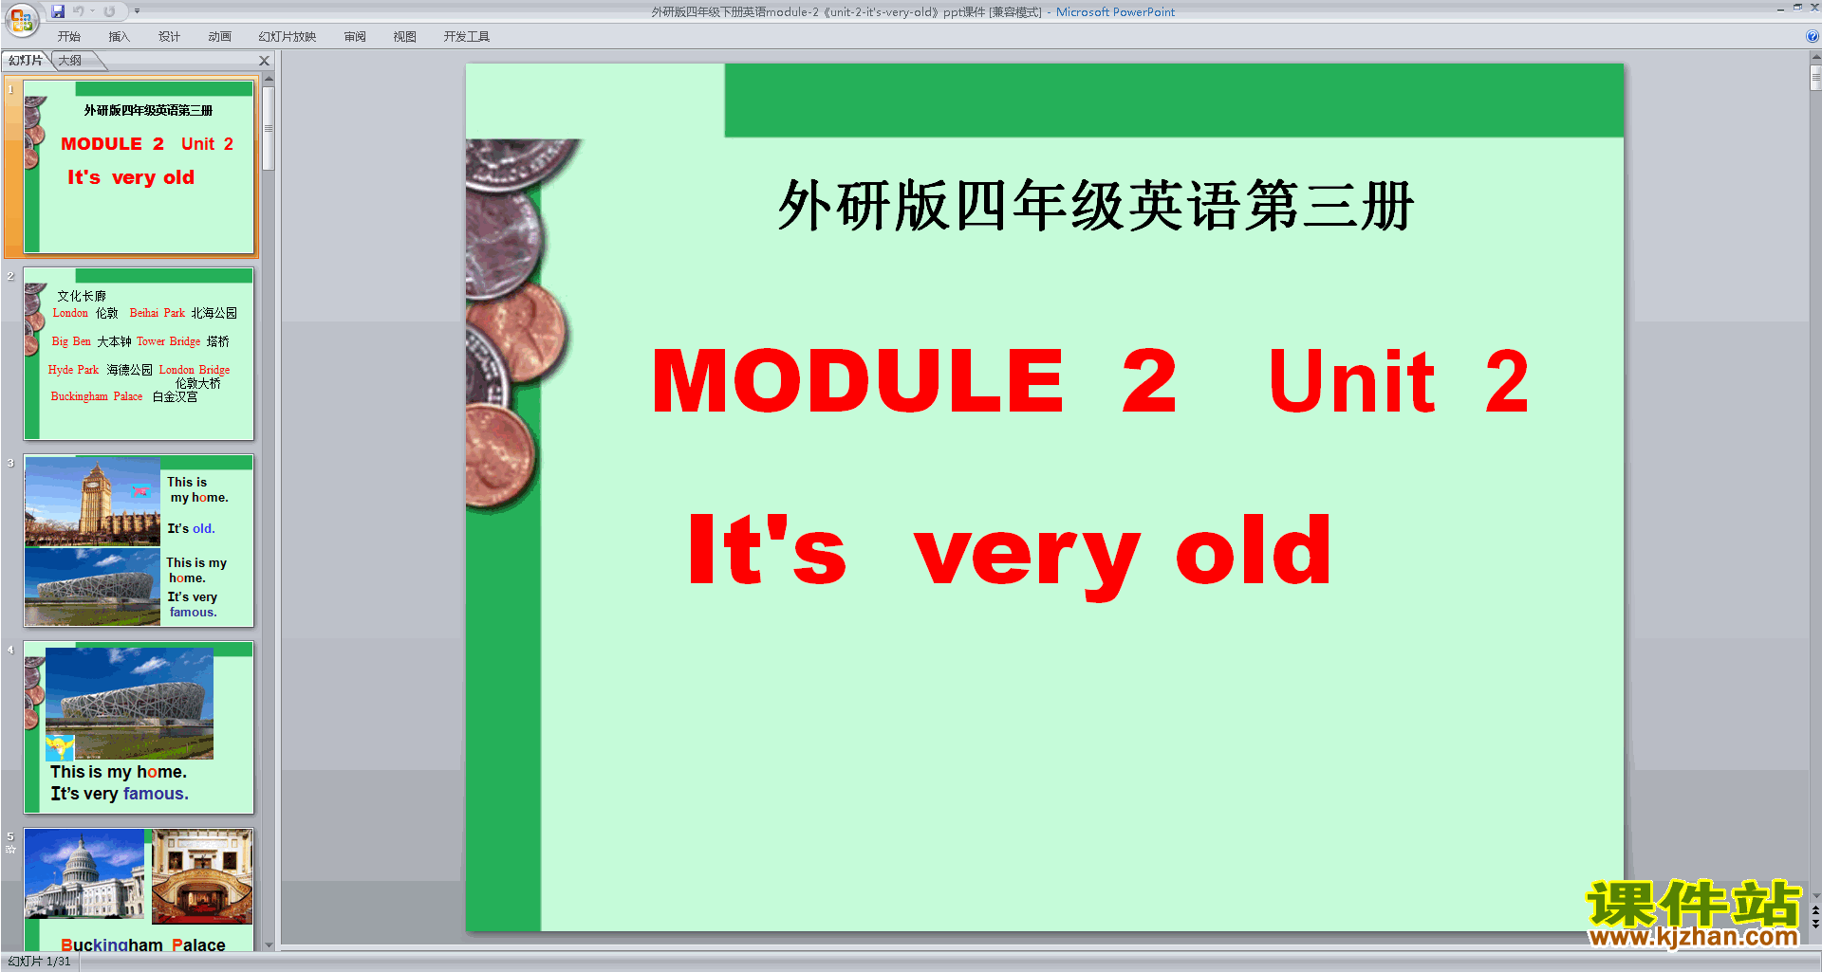Image resolution: width=1822 pixels, height=972 pixels.
Task: Switch to the 大纲 outline pane tab
Action: point(70,61)
